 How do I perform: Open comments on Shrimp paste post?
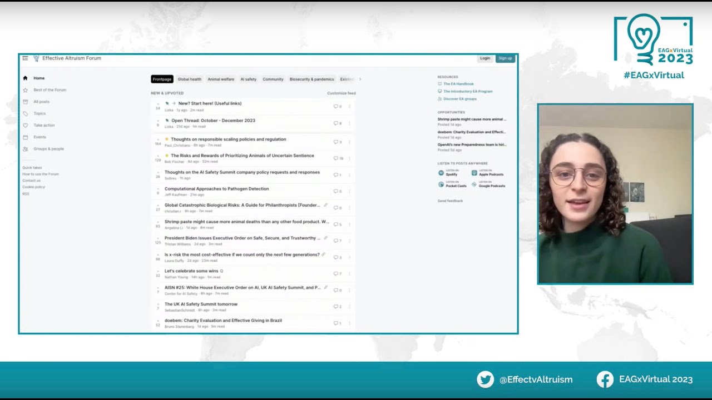[x=338, y=224]
